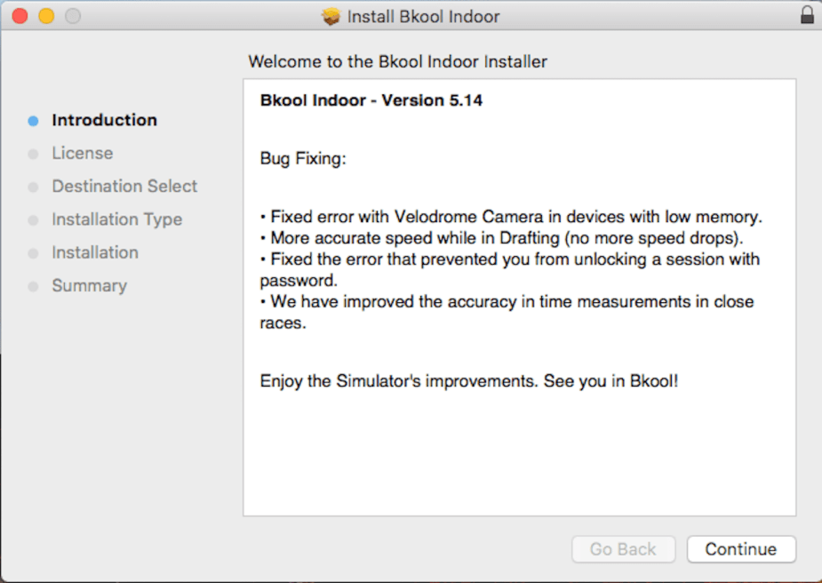Image resolution: width=822 pixels, height=583 pixels.
Task: Click the gray bullet beside Installation
Action: [34, 253]
